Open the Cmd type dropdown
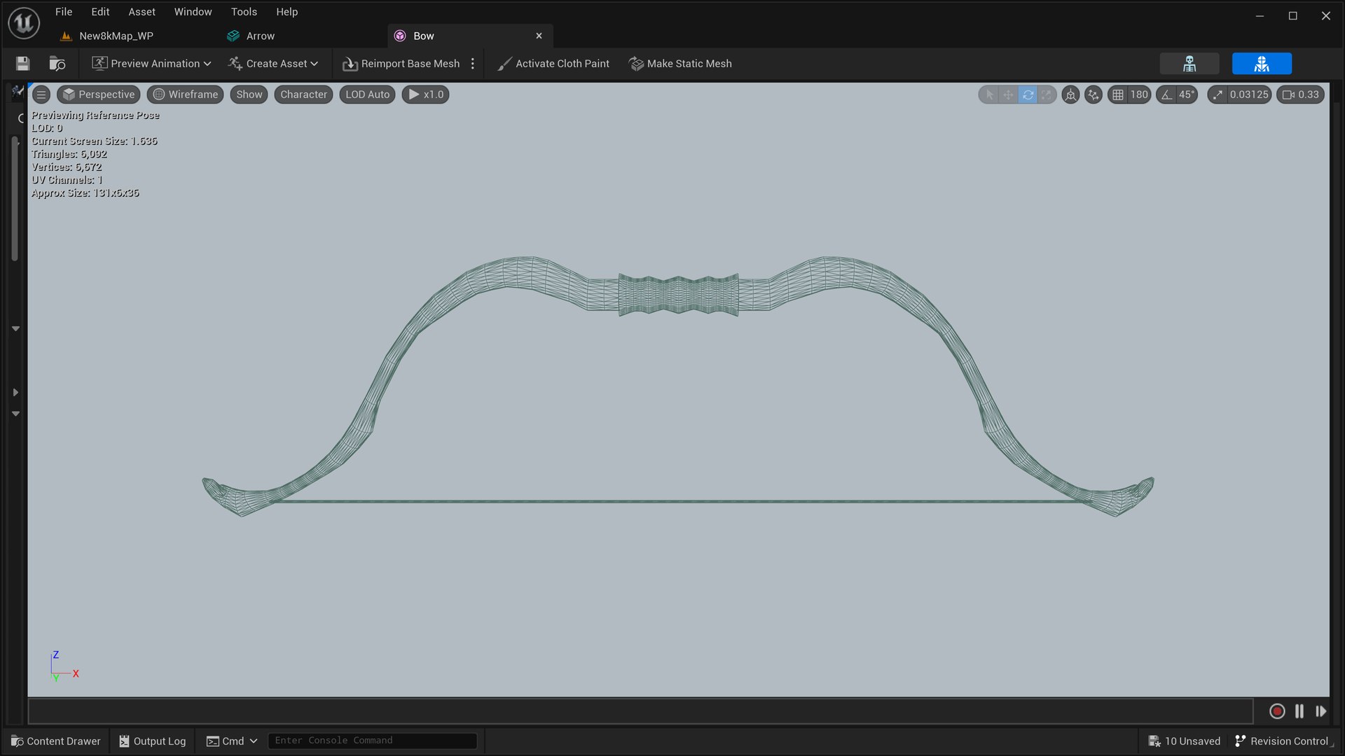 pos(232,741)
